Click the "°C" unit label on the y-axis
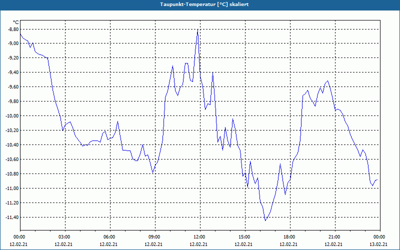 [x=16, y=22]
